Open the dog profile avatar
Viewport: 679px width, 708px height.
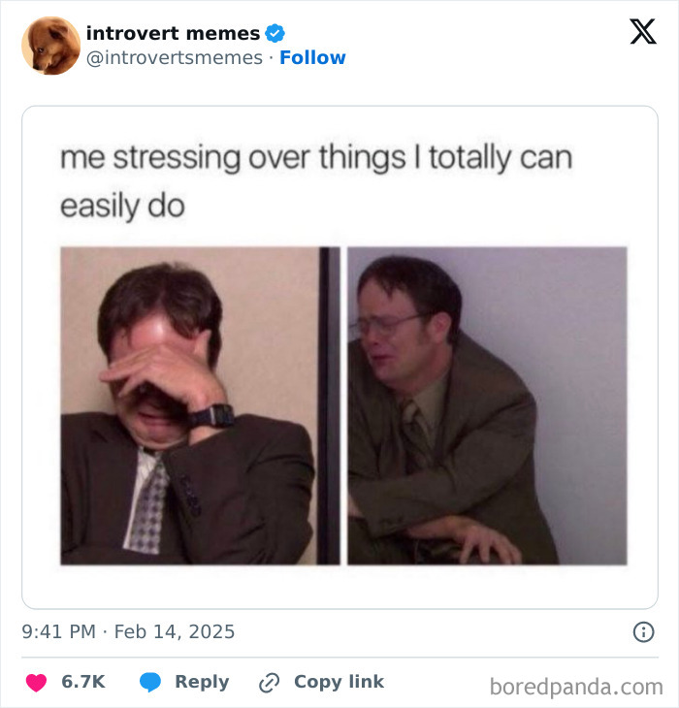pyautogui.click(x=51, y=46)
